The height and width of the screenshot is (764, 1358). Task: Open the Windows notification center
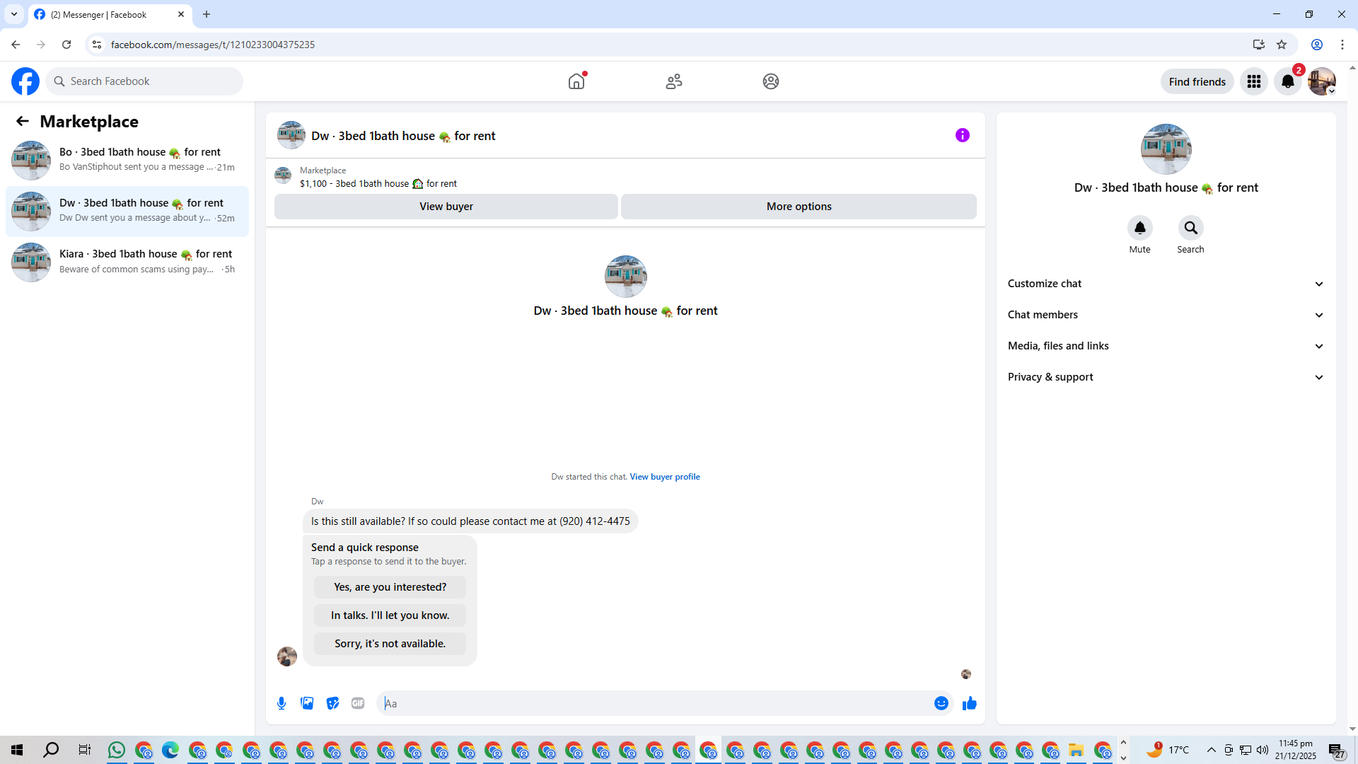(1337, 750)
